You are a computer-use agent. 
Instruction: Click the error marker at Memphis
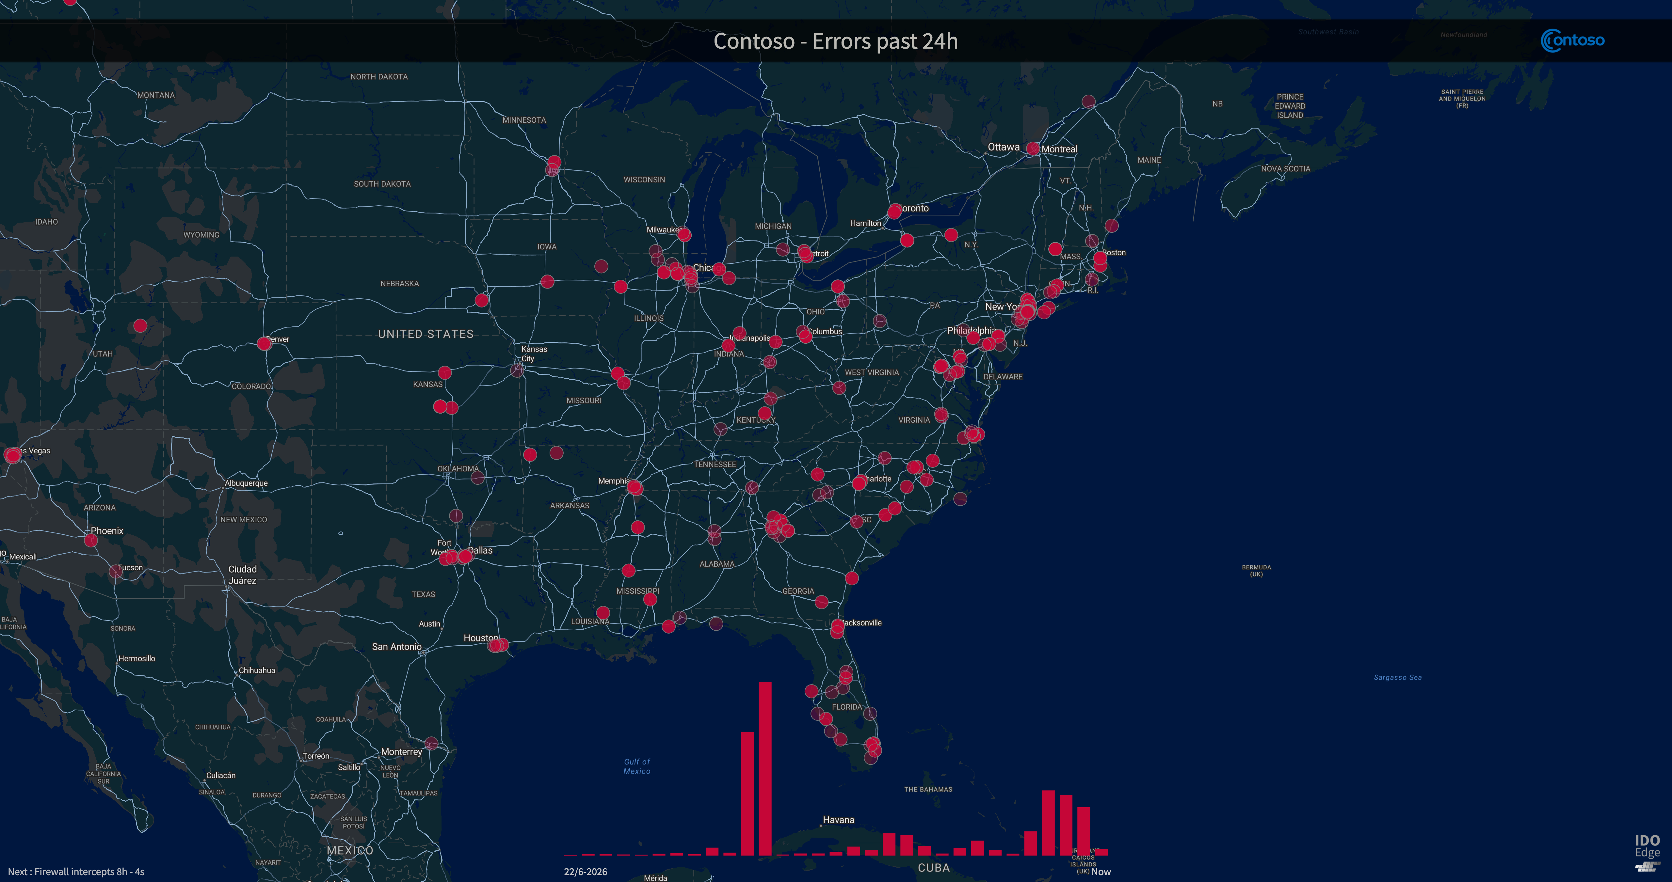[x=635, y=487]
